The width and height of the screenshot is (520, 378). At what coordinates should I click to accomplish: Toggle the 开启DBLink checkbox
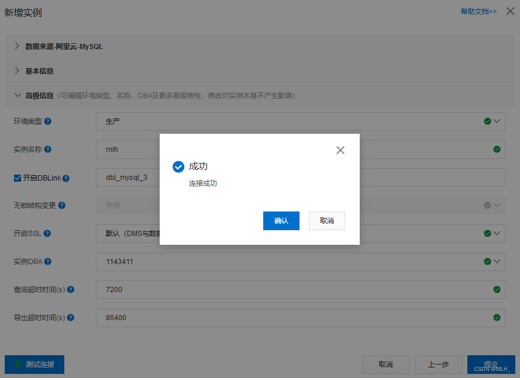tap(18, 178)
